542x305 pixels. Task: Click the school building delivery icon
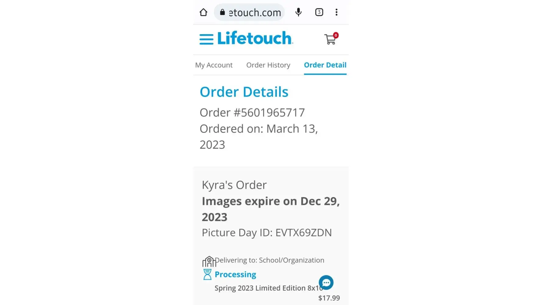click(x=209, y=261)
